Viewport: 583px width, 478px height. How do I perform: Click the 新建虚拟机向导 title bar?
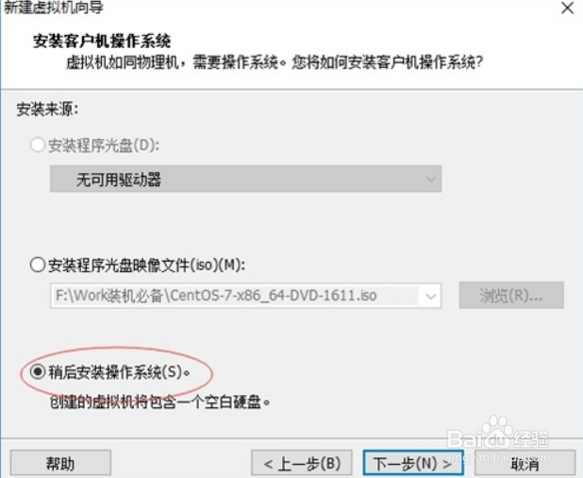tap(54, 8)
